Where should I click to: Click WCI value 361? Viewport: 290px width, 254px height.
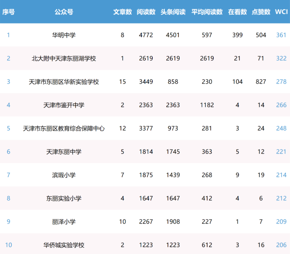pos(281,35)
